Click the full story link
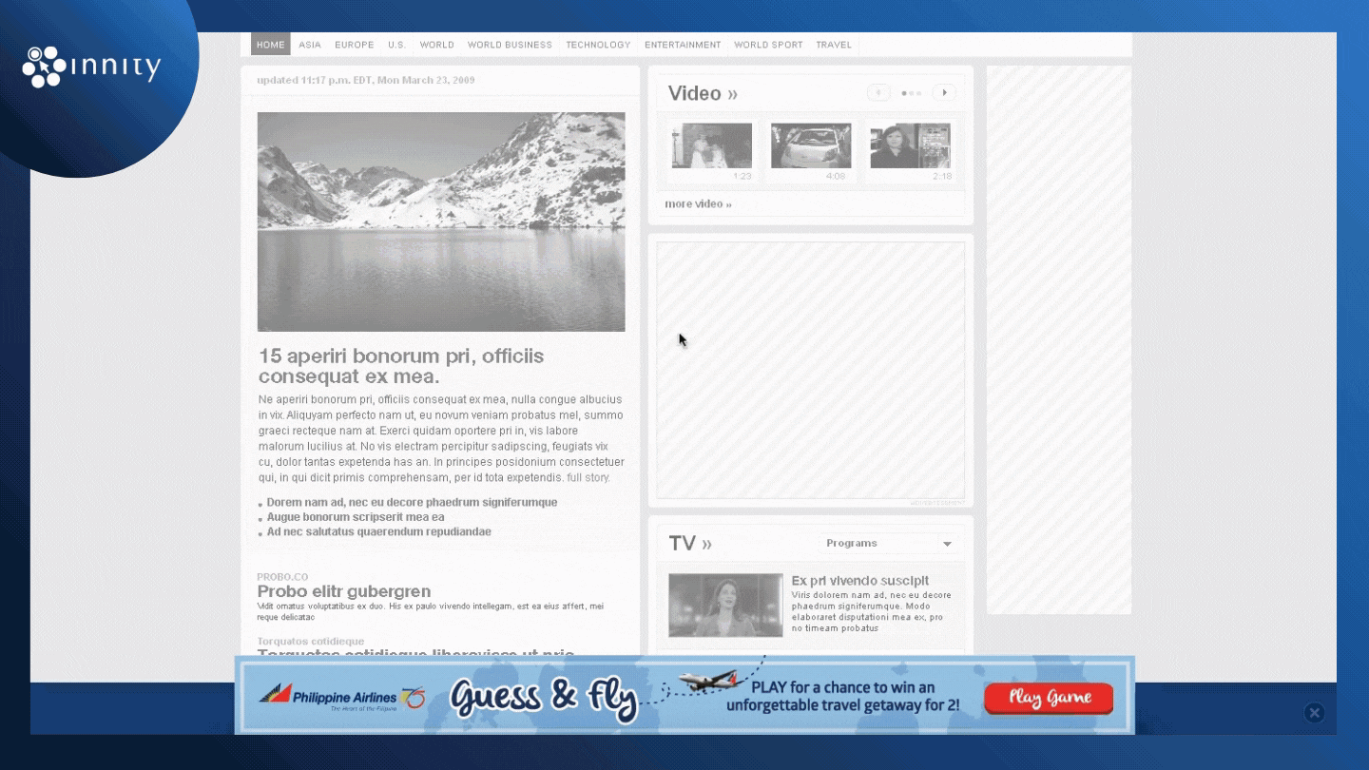The width and height of the screenshot is (1369, 770). tap(588, 478)
